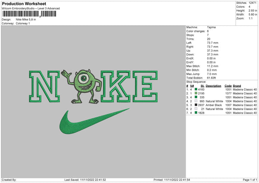This screenshot has width=259, height=183.
Task: Click the Colorway 1 value
Action: (x=23, y=23)
